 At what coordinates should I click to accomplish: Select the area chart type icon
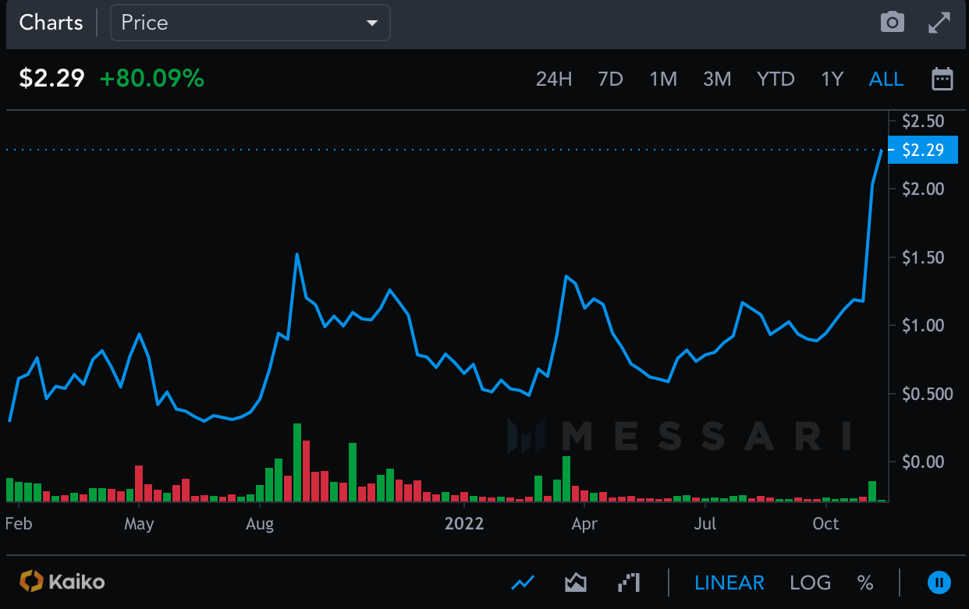[575, 582]
